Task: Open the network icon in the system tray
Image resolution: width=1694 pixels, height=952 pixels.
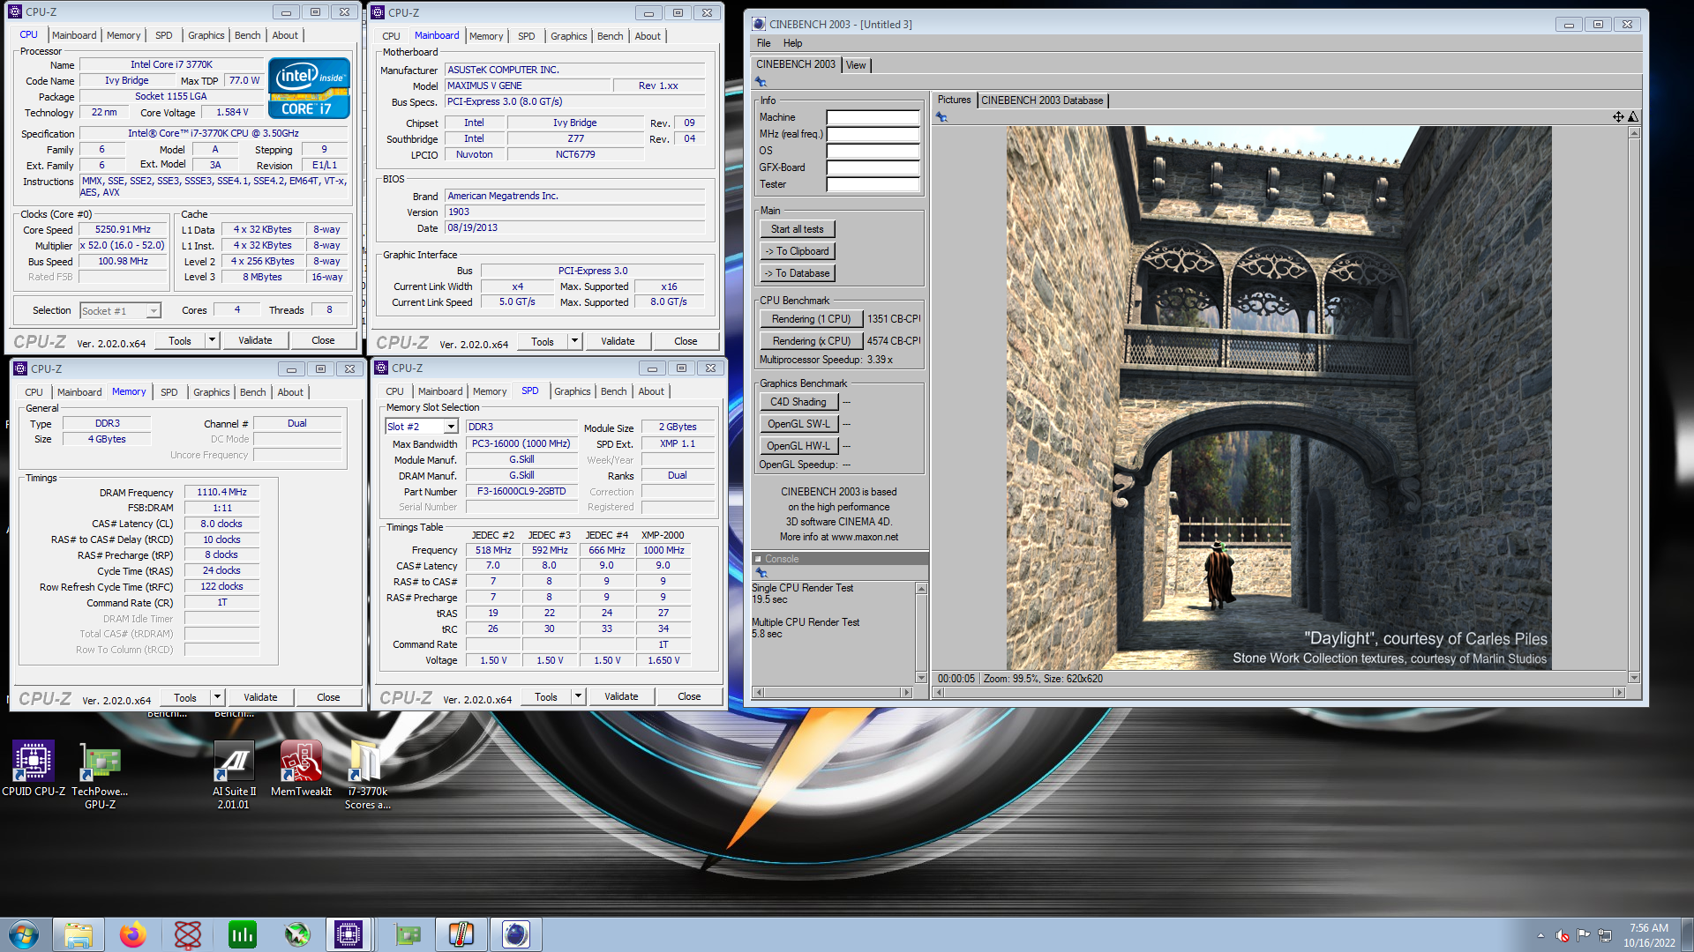Action: point(1605,935)
